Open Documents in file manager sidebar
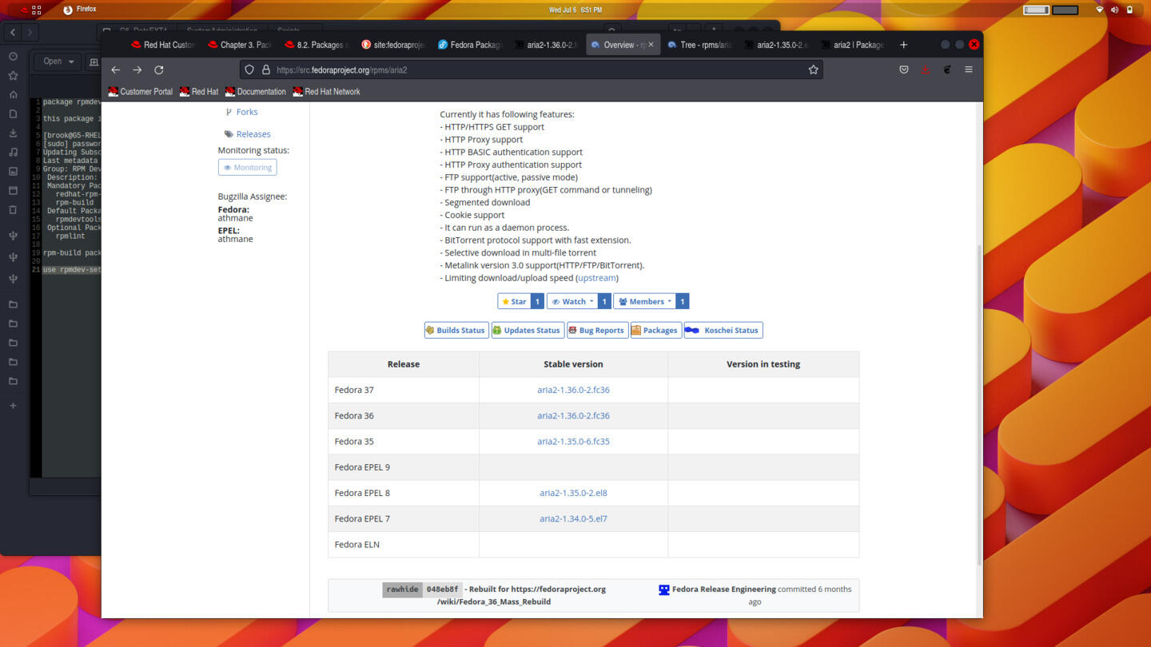This screenshot has height=647, width=1151. point(13,113)
